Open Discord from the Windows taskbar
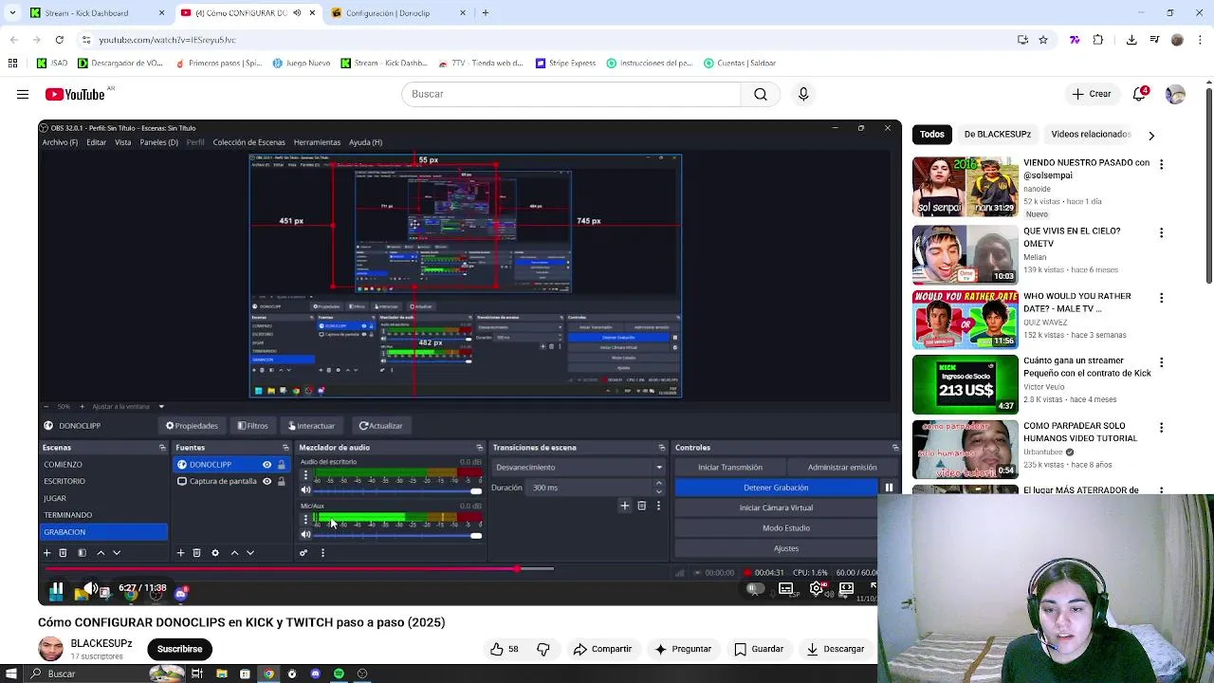This screenshot has height=683, width=1214. point(316,674)
